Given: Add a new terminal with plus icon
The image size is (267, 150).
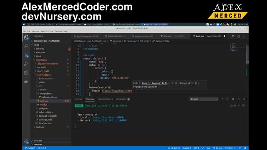Looking at the screenshot, I should [222, 99].
